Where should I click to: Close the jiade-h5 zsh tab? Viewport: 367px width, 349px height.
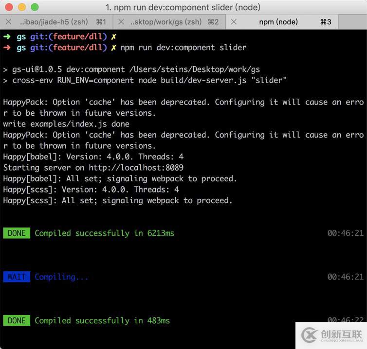pyautogui.click(x=8, y=22)
